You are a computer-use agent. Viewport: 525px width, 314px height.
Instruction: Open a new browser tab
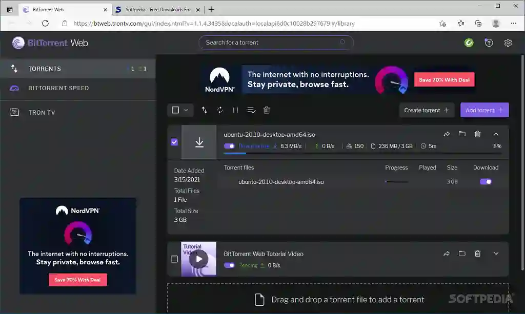click(x=211, y=9)
